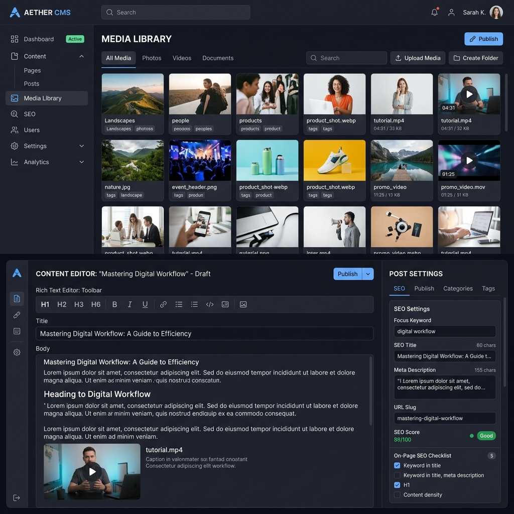This screenshot has width=514, height=514.
Task: Click the Media Library search field
Action: point(346,58)
